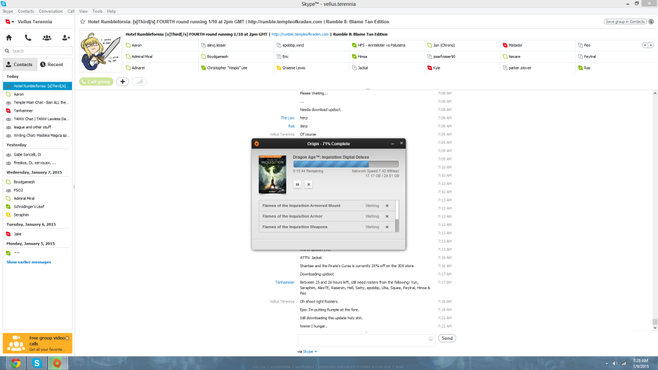Click the Origin download progress bar
The image size is (658, 370).
tap(346, 164)
